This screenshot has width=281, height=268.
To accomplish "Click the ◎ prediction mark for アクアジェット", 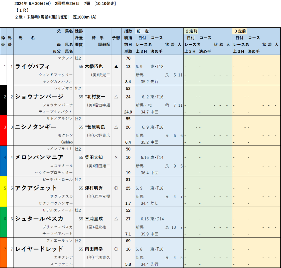I will coord(116,188).
